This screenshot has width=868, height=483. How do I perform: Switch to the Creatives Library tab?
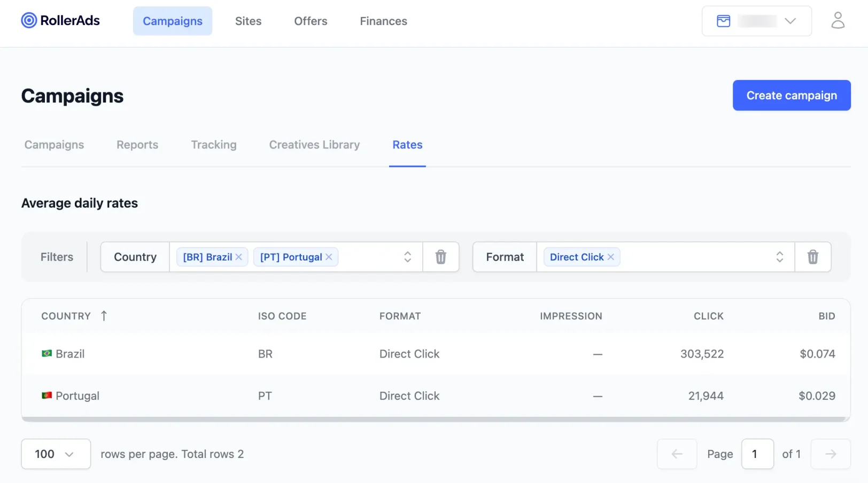tap(314, 145)
